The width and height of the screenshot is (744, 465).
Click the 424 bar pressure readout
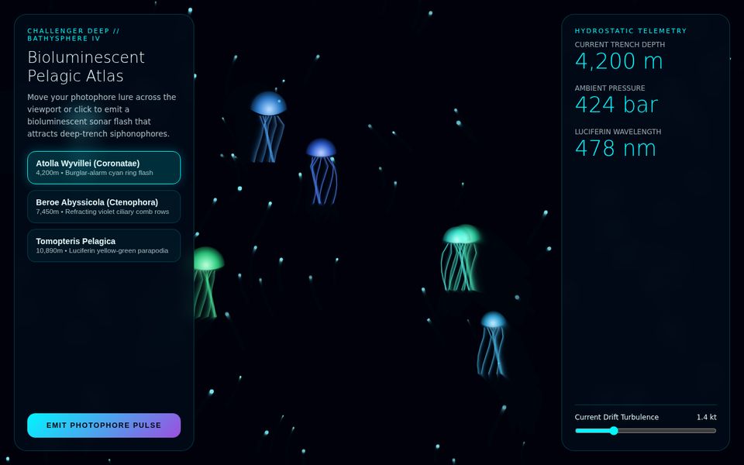tap(616, 105)
